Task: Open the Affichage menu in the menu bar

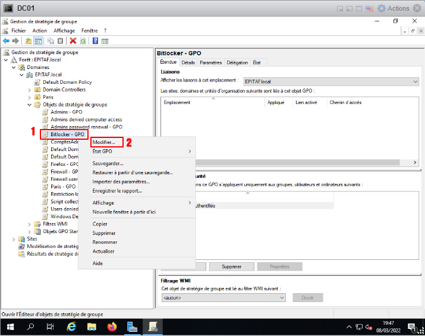Action: tap(64, 30)
